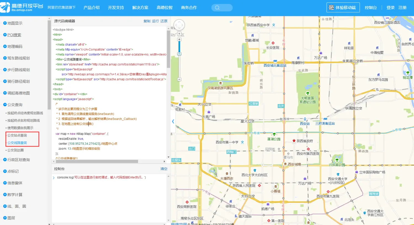Viewport: 414px width, 225px height.
Task: Collapse editor with blue left arrow
Action: point(173,121)
